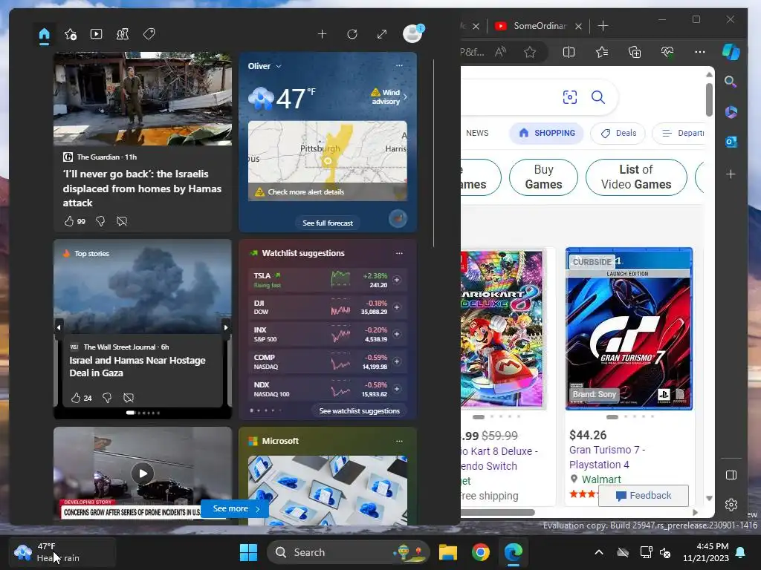
Task: Hide the Guardian story with the hide icon
Action: 122,221
